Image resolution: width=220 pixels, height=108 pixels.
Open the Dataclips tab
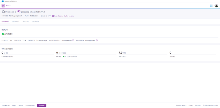click(35, 21)
